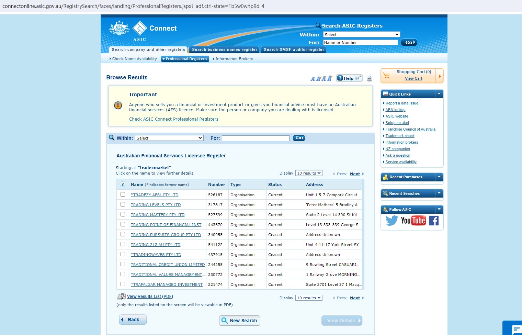
Task: Expand the Recent Searches panel
Action: [x=439, y=193]
